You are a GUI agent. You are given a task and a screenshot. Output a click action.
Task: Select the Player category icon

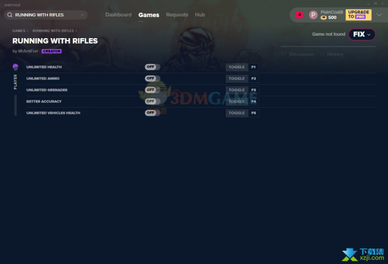(15, 67)
